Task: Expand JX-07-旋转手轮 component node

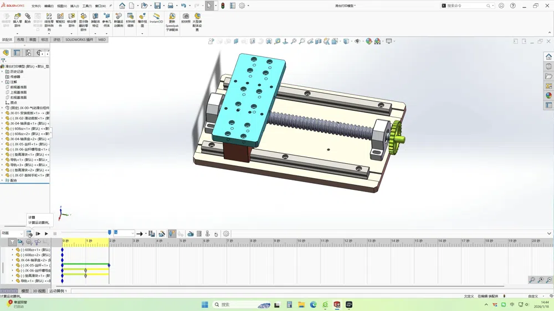Action: (2, 175)
